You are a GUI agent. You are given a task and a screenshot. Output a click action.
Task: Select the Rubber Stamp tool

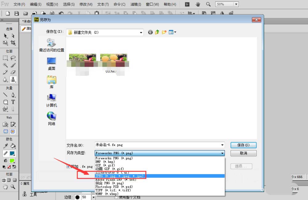point(13,79)
